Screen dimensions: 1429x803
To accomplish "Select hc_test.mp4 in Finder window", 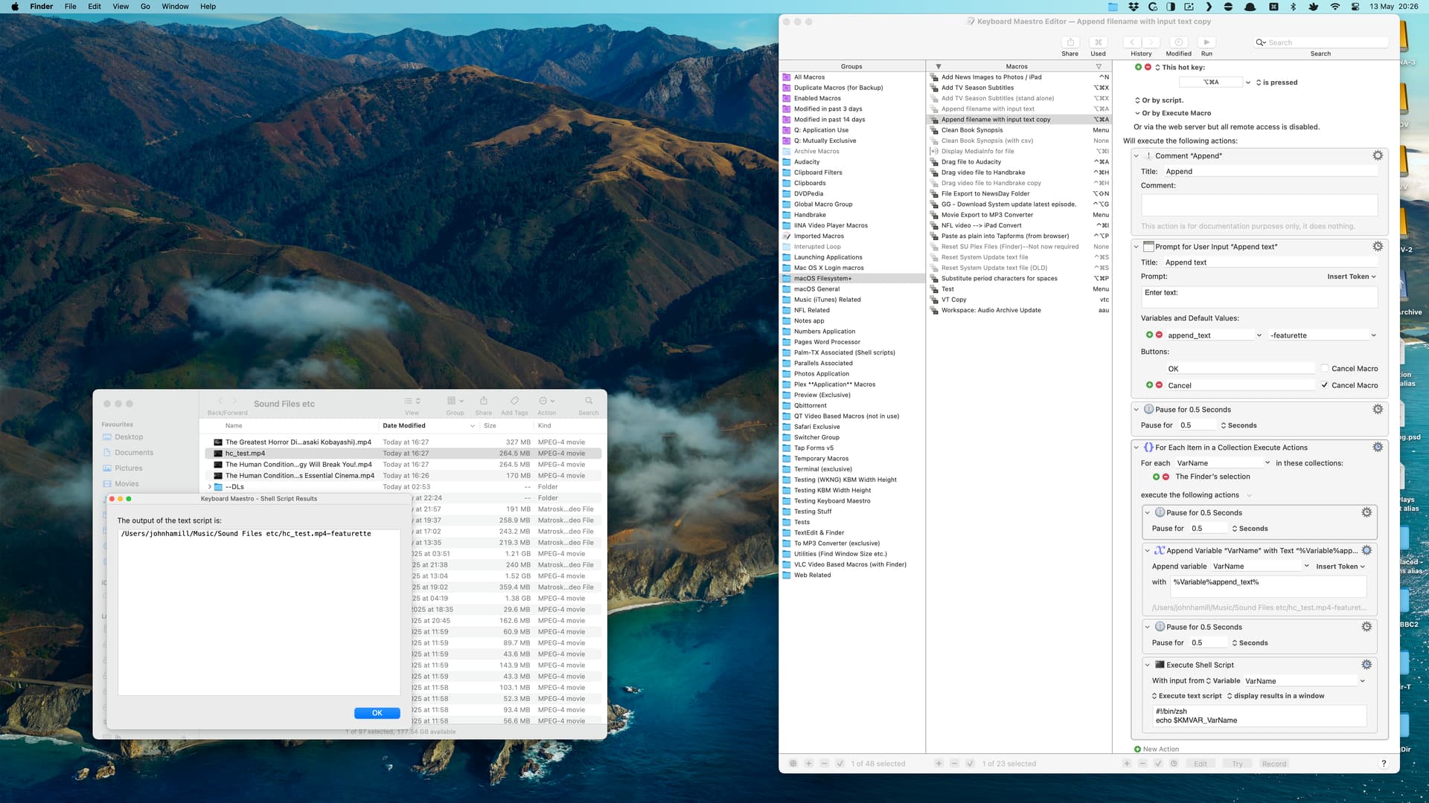I will tap(403, 453).
